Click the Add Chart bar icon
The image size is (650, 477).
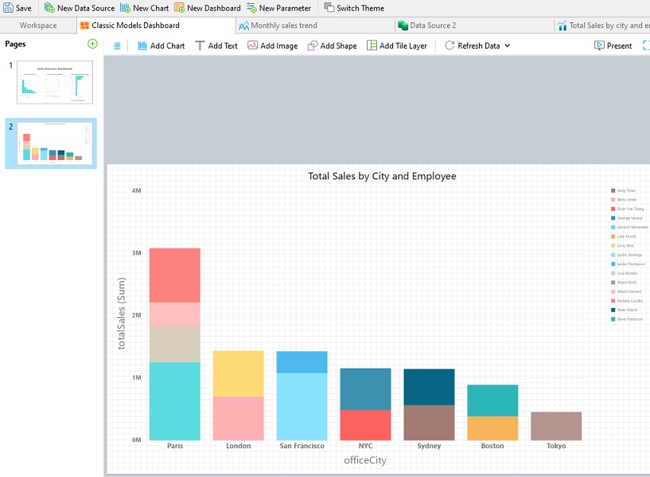click(x=142, y=45)
